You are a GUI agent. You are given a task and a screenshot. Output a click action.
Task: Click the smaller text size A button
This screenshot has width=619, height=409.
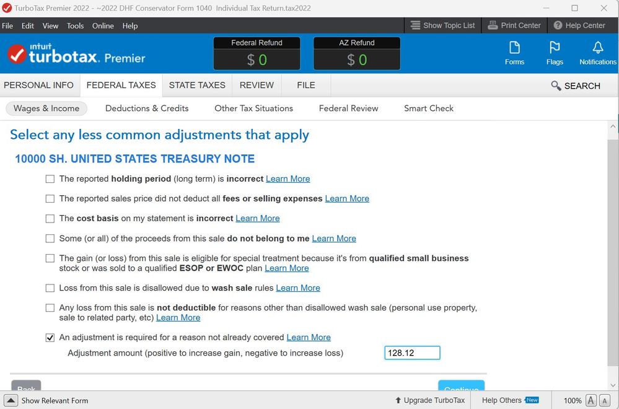(x=604, y=400)
